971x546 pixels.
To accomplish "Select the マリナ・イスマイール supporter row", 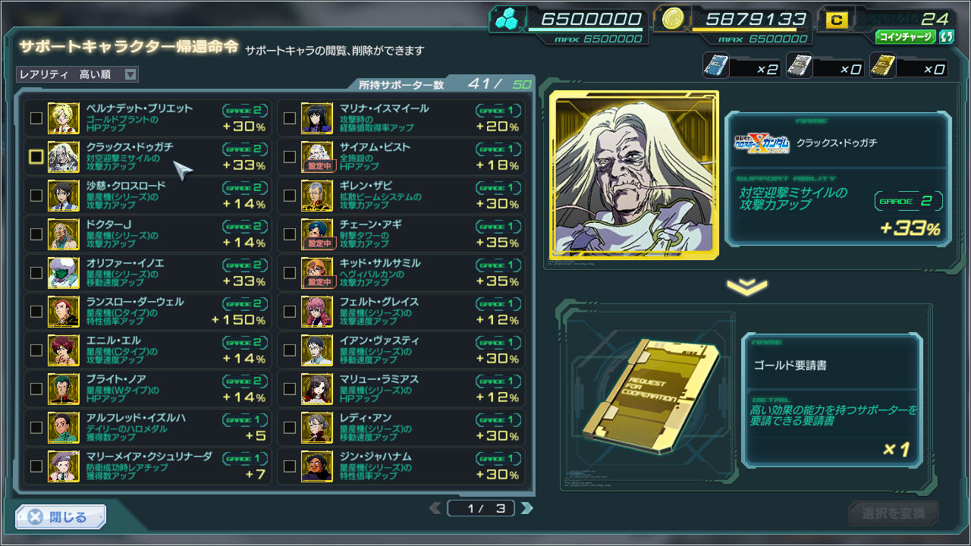I will pyautogui.click(x=401, y=118).
